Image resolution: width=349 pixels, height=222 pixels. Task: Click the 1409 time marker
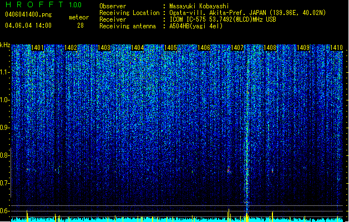tap(304, 48)
